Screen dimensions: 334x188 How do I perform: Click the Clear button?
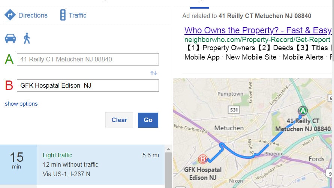pyautogui.click(x=119, y=120)
